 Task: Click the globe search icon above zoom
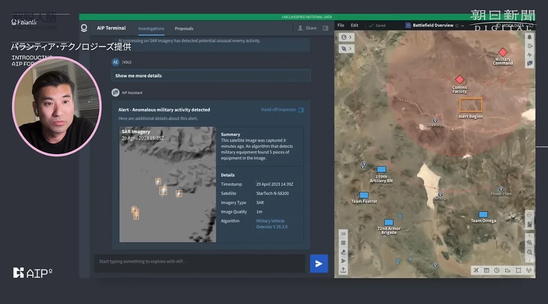(529, 215)
